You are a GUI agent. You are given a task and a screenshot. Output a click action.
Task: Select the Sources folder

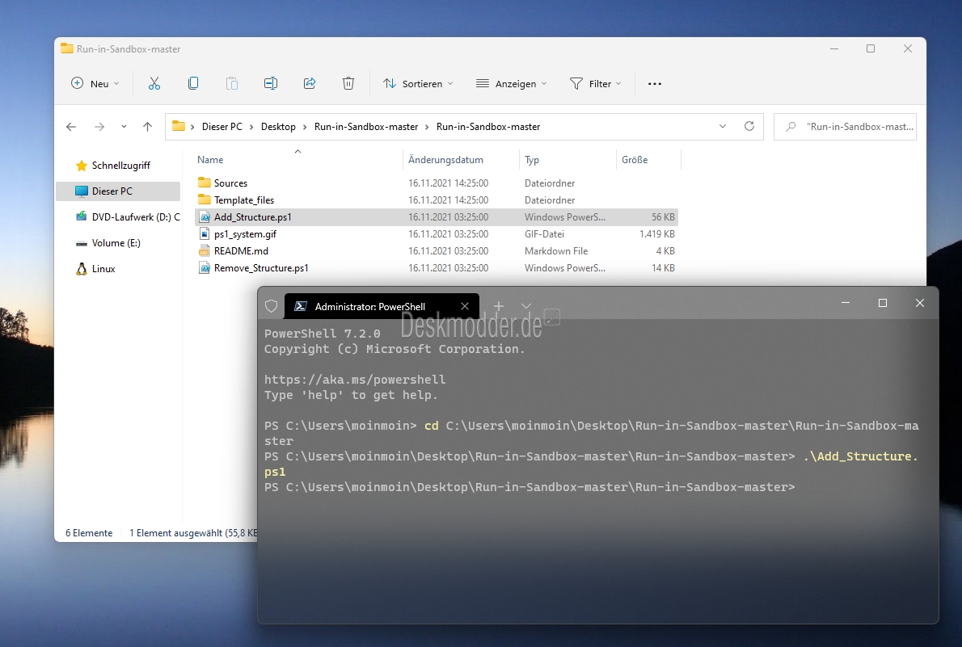tap(437, 183)
